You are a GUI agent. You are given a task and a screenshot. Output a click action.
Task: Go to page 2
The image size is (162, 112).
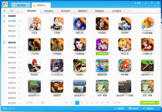pyautogui.click(x=82, y=103)
